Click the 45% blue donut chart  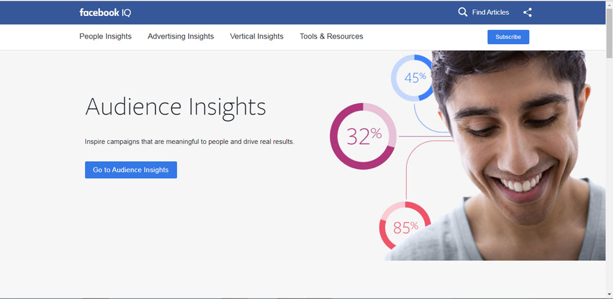point(414,78)
